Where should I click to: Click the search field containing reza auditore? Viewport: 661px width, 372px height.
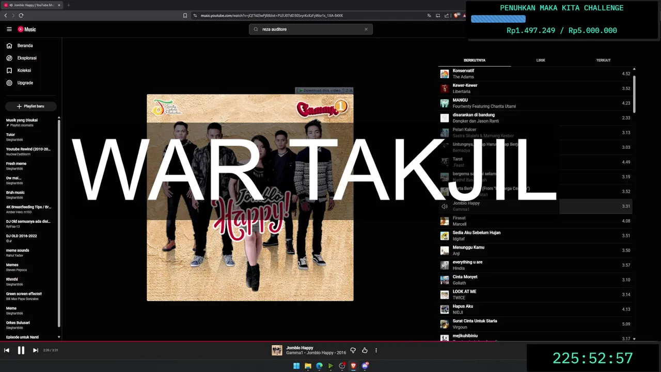coord(310,29)
